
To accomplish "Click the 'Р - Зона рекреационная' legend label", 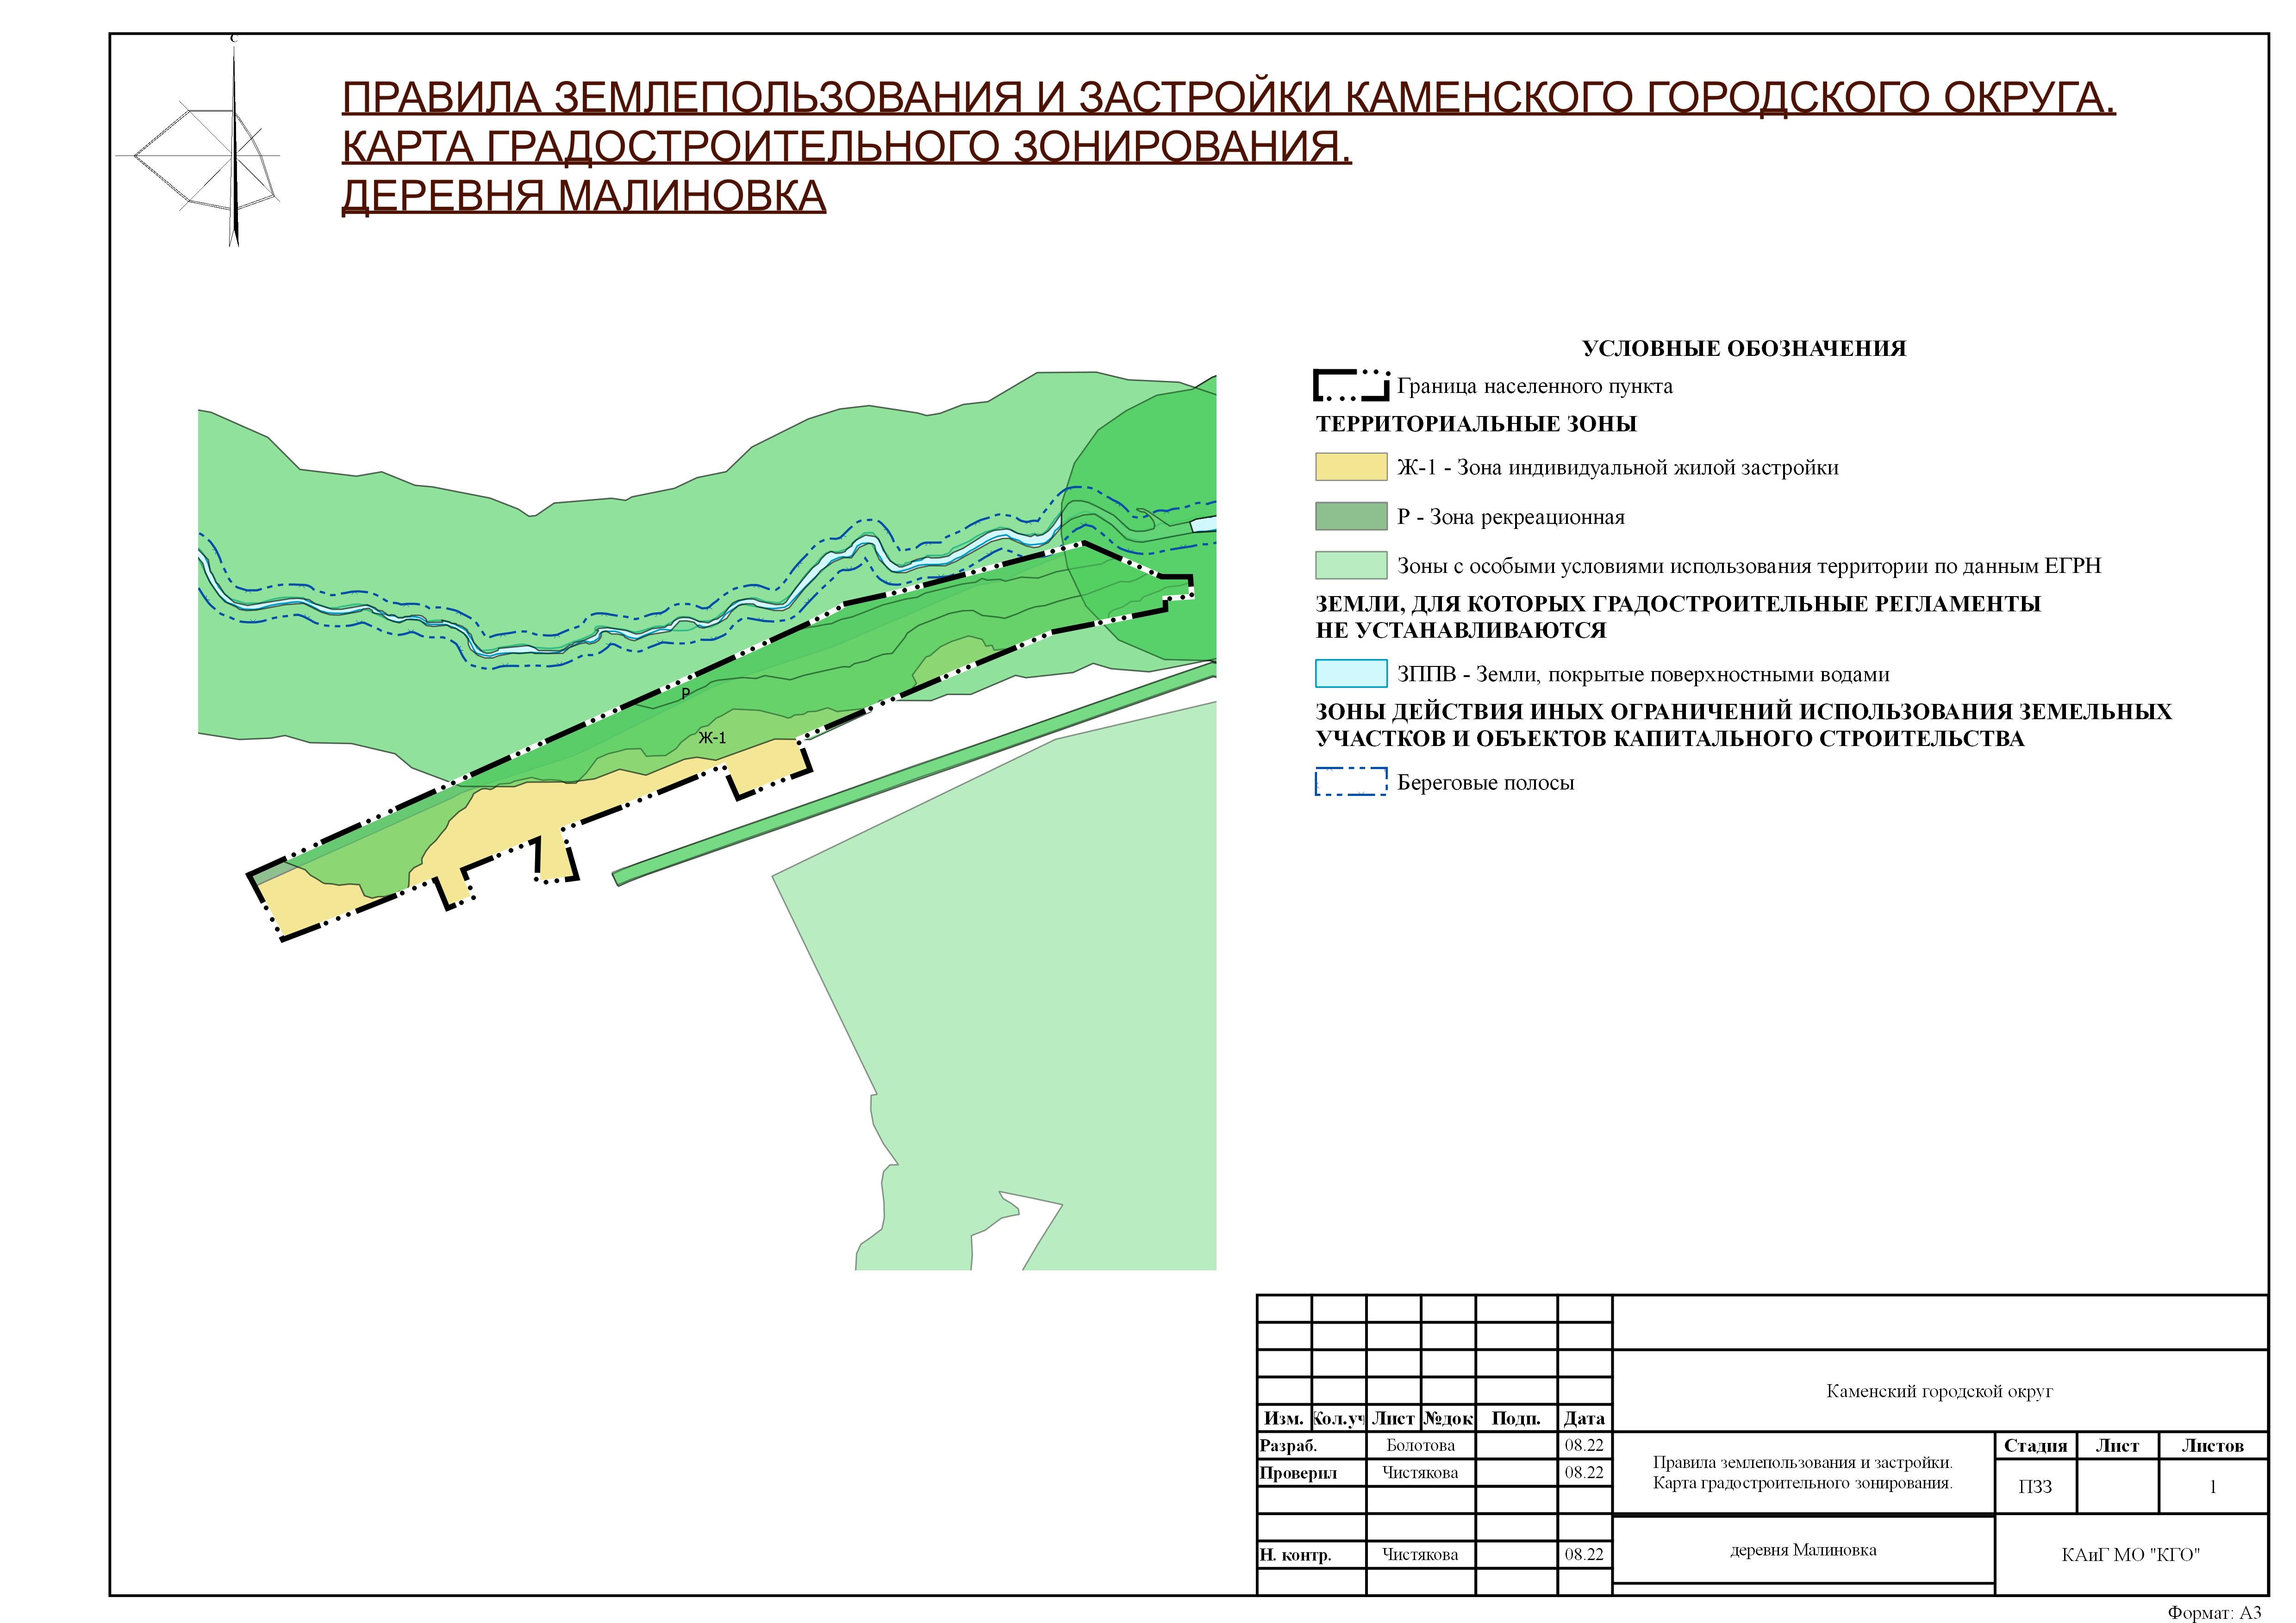I will coord(1511,517).
